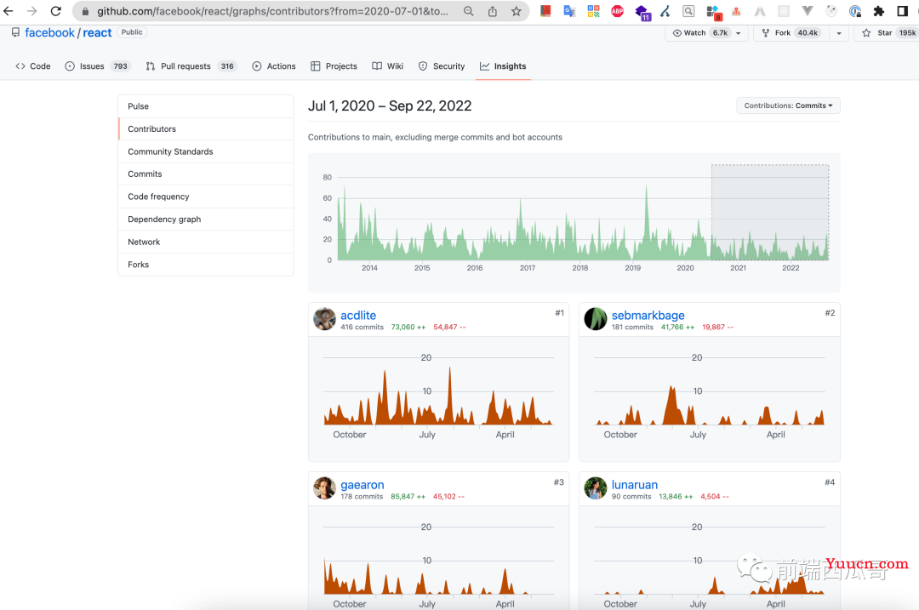Click acdlite's avatar image
919x610 pixels.
[x=324, y=319]
